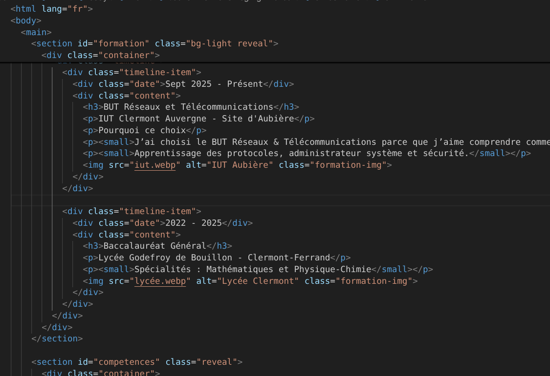
Task: Jump to sticky body tag line
Action: pyautogui.click(x=25, y=20)
